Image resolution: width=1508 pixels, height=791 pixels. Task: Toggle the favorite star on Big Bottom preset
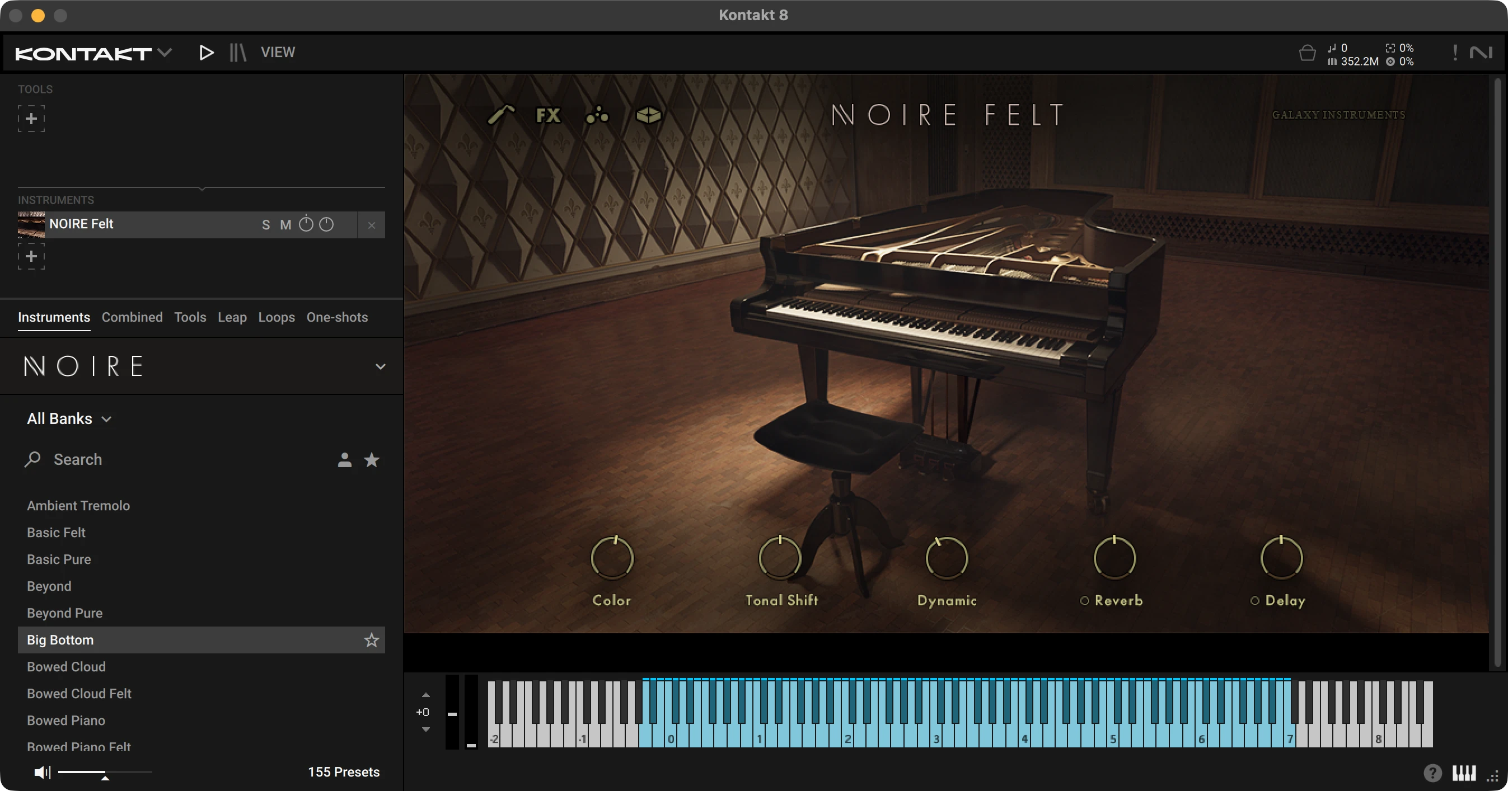(x=371, y=640)
